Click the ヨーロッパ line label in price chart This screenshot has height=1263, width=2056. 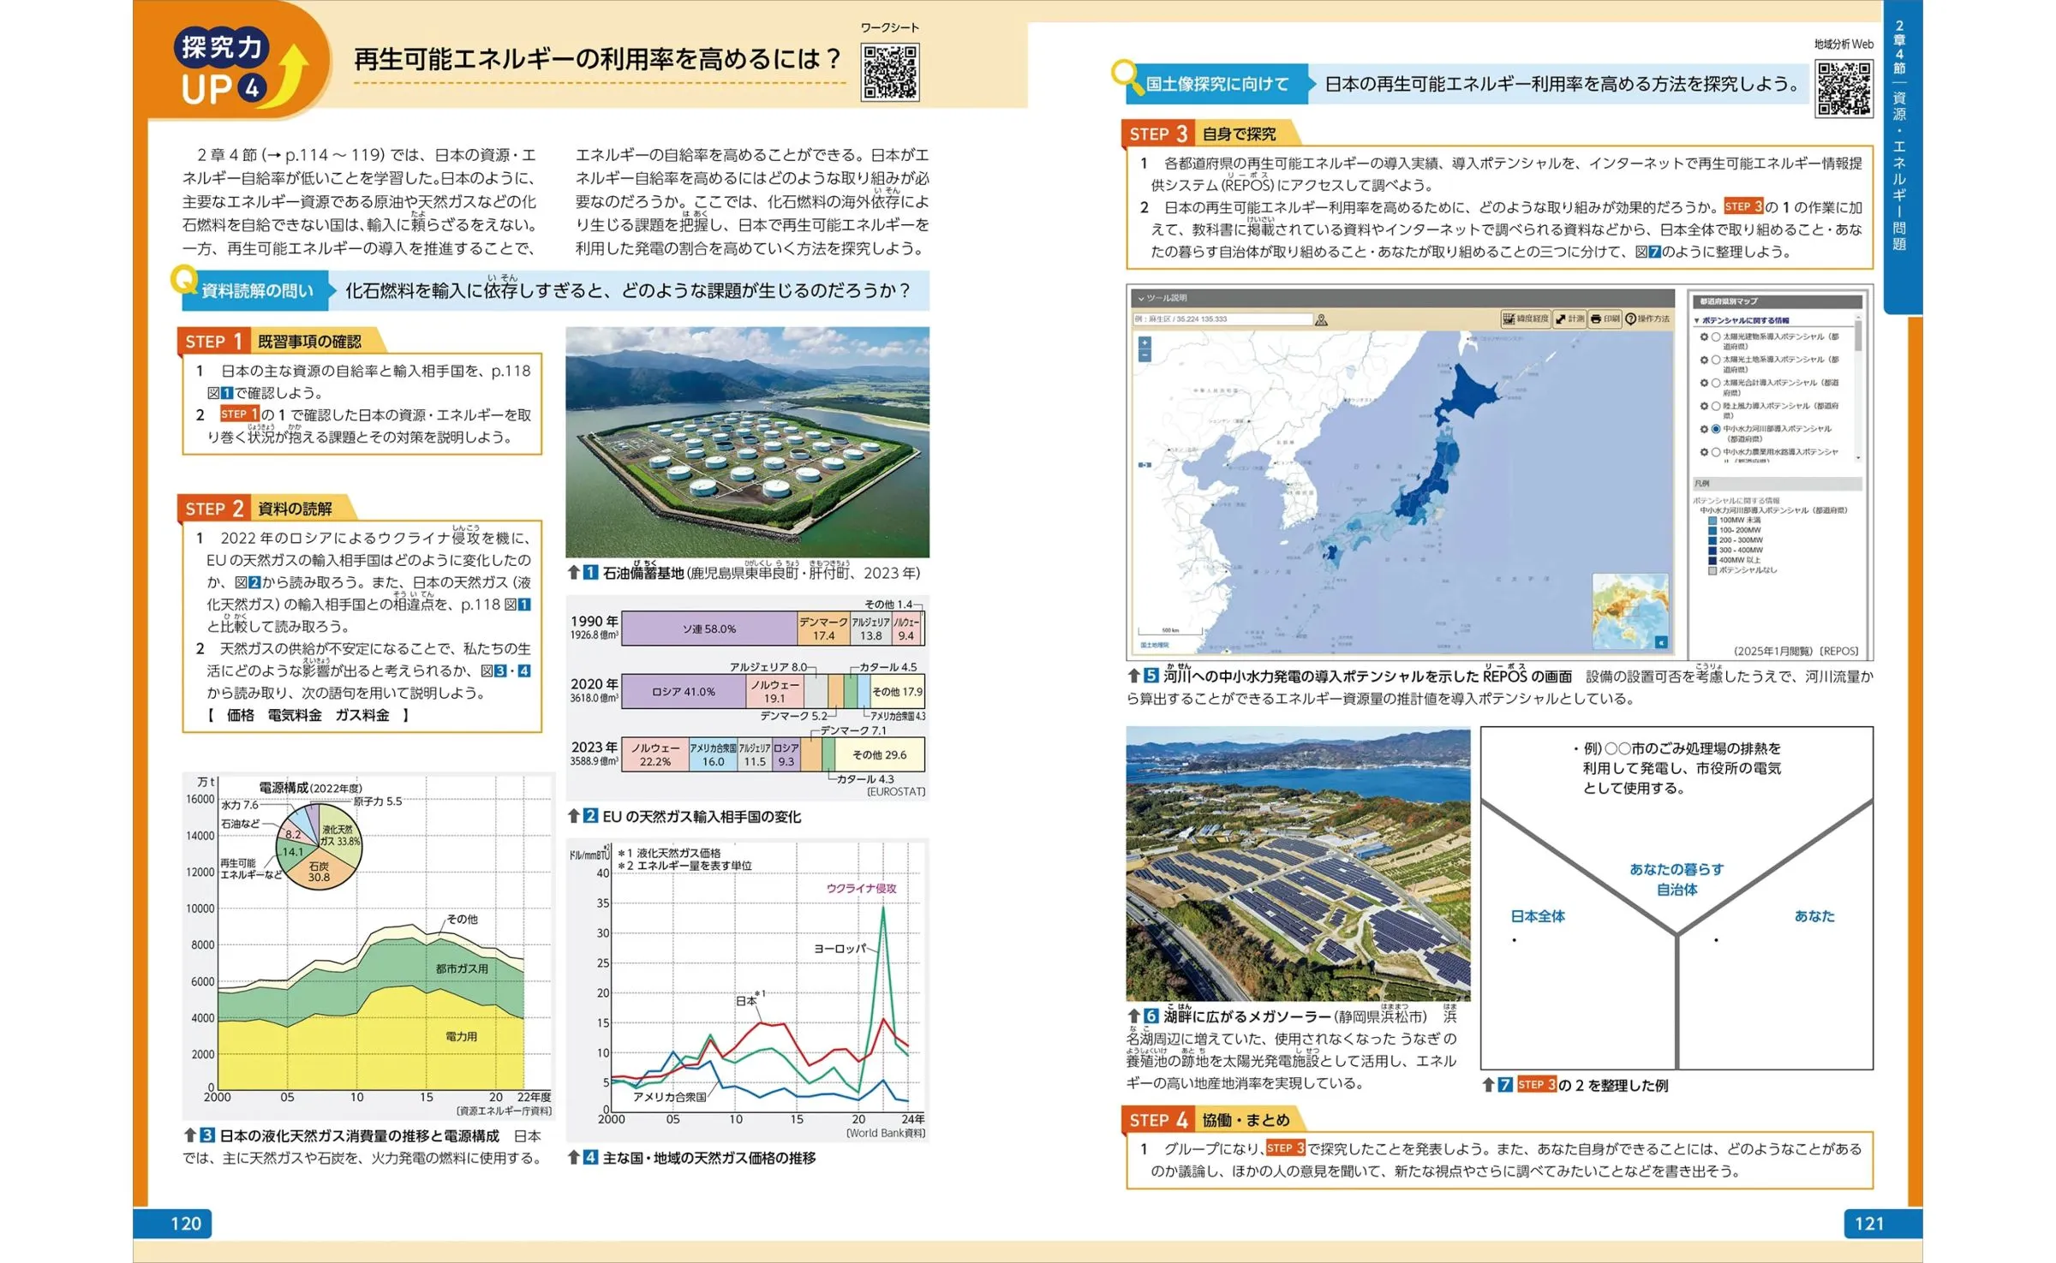pos(840,949)
